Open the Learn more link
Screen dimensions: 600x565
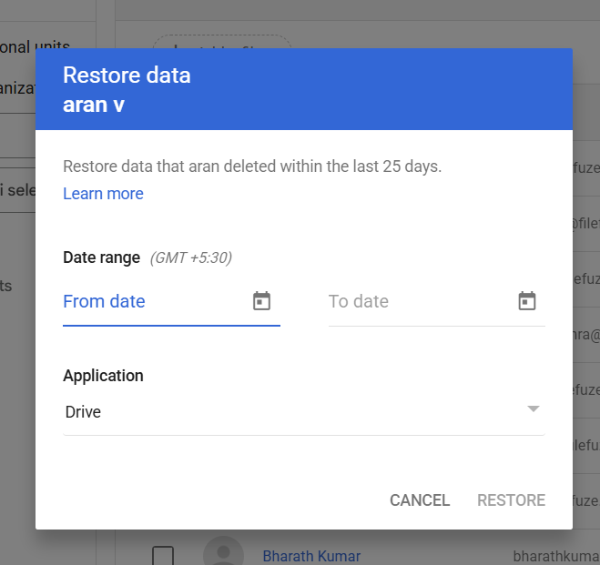coord(103,194)
